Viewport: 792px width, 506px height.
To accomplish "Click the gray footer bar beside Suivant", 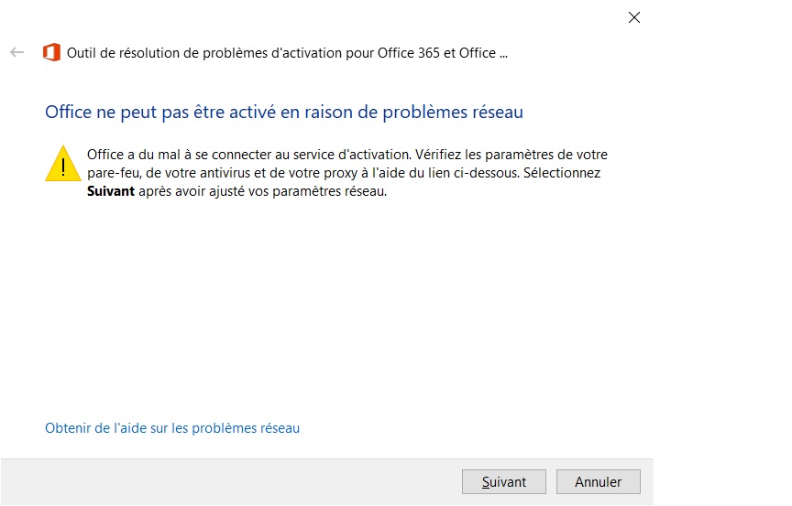I will tap(227, 482).
